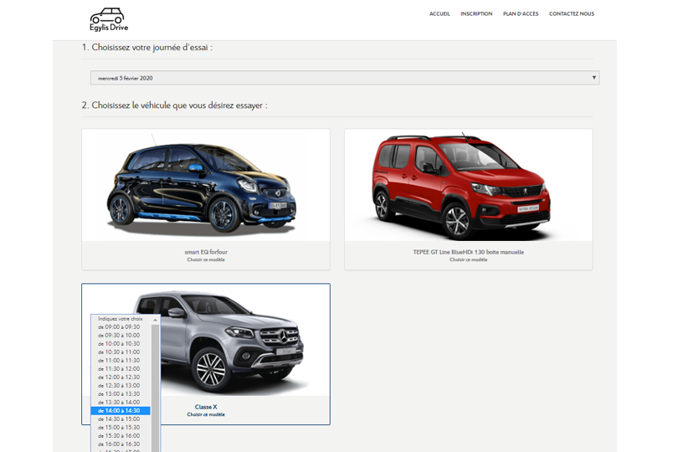
Task: Pick slot de 15:00 à 15:30
Action: tap(121, 428)
